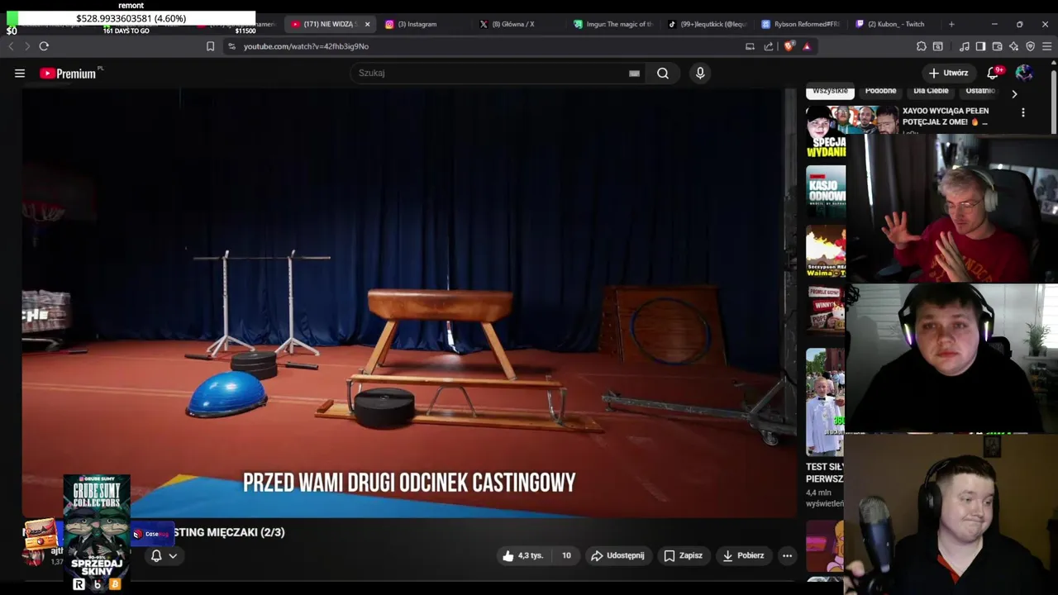The image size is (1058, 595).
Task: Click the youtube.com address bar URL
Action: (306, 46)
